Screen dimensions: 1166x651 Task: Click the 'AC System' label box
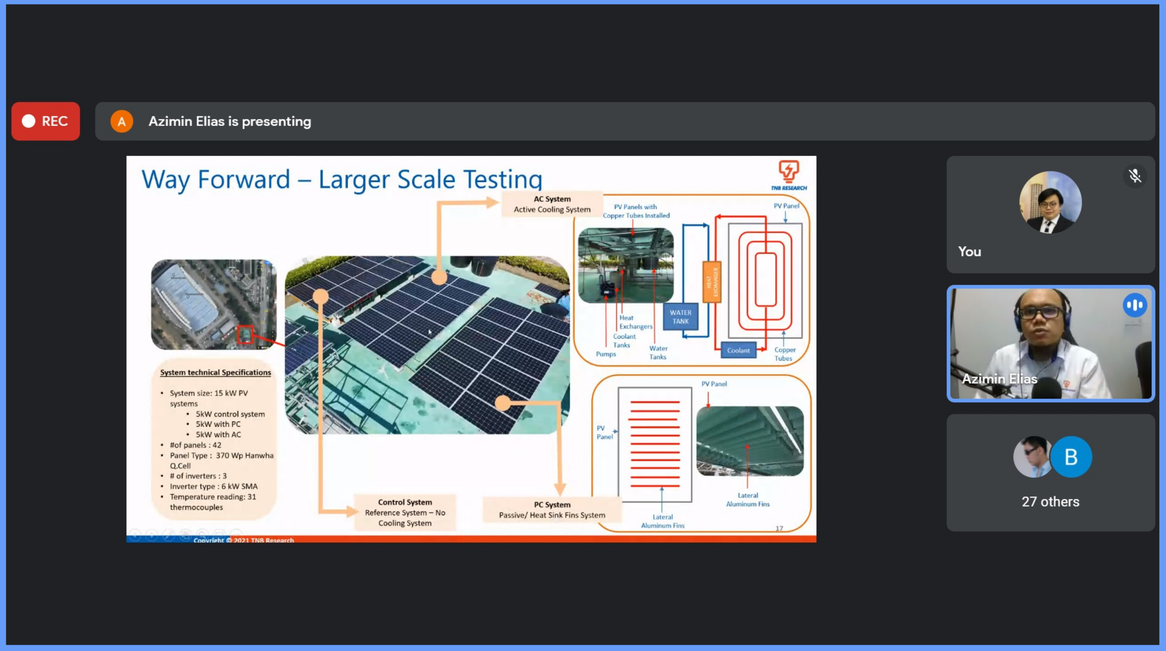click(x=552, y=204)
